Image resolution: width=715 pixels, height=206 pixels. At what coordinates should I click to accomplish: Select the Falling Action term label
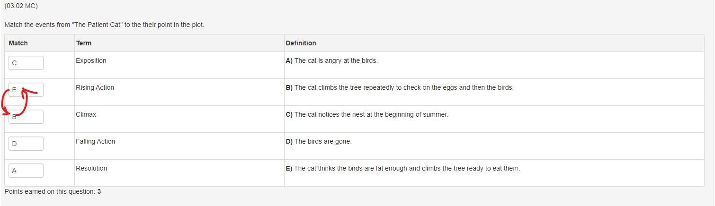[x=95, y=141]
